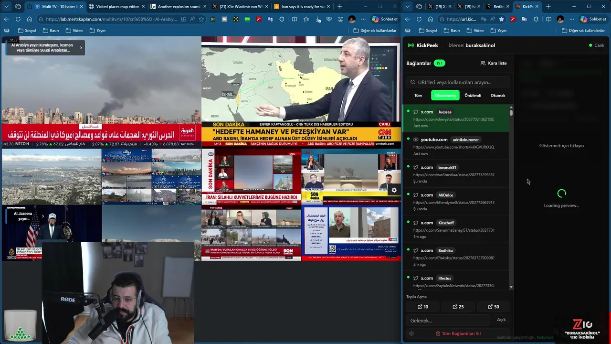This screenshot has width=611, height=344.
Task: Select the Al Jazeera Trump podium video
Action: (52, 233)
